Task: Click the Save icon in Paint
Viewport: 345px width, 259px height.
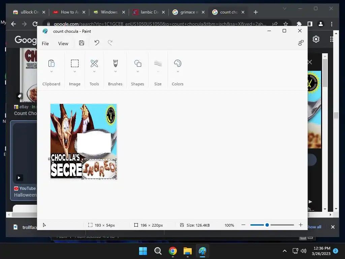Action: click(x=82, y=43)
